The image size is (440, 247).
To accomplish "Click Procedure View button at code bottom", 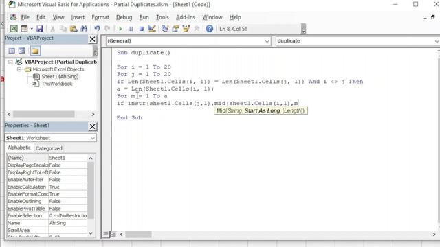I will (105, 234).
